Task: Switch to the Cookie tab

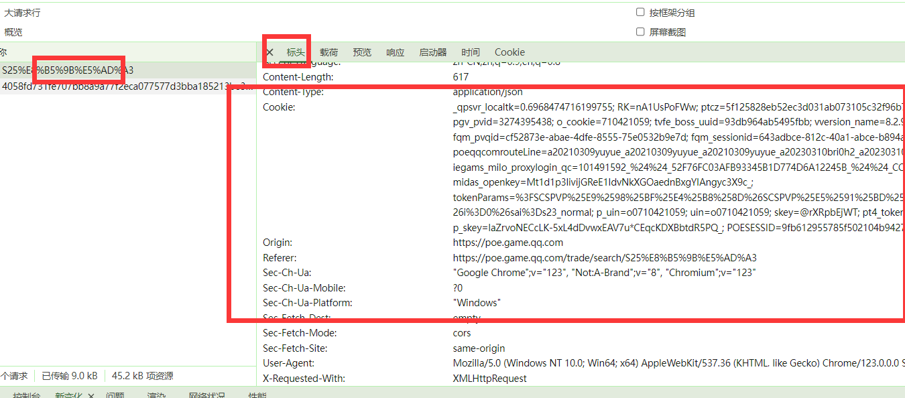Action: click(509, 52)
